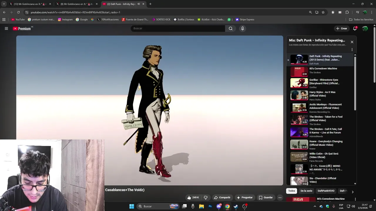Open 10Notificaciones bookmark
This screenshot has height=211, width=376.
(x=108, y=20)
